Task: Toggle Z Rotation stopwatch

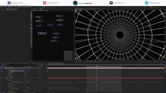Action: [x=8, y=76]
